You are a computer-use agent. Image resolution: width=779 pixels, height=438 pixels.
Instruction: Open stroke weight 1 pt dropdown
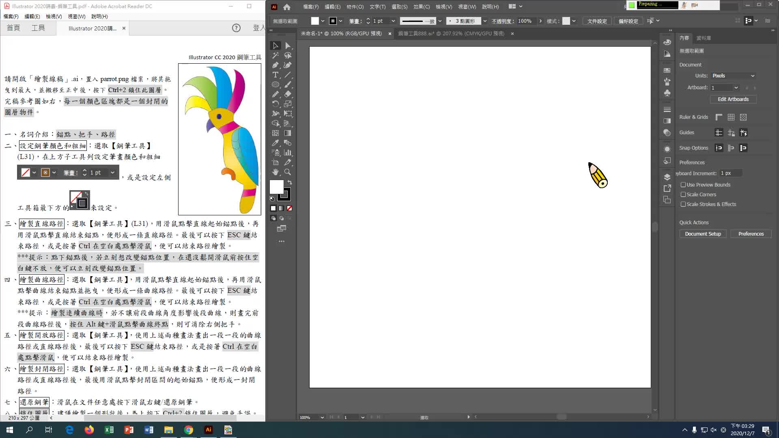[x=393, y=21]
